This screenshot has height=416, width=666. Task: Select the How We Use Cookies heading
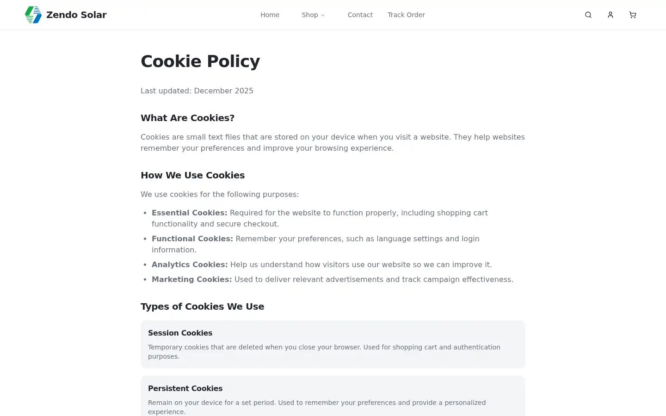[x=192, y=175]
